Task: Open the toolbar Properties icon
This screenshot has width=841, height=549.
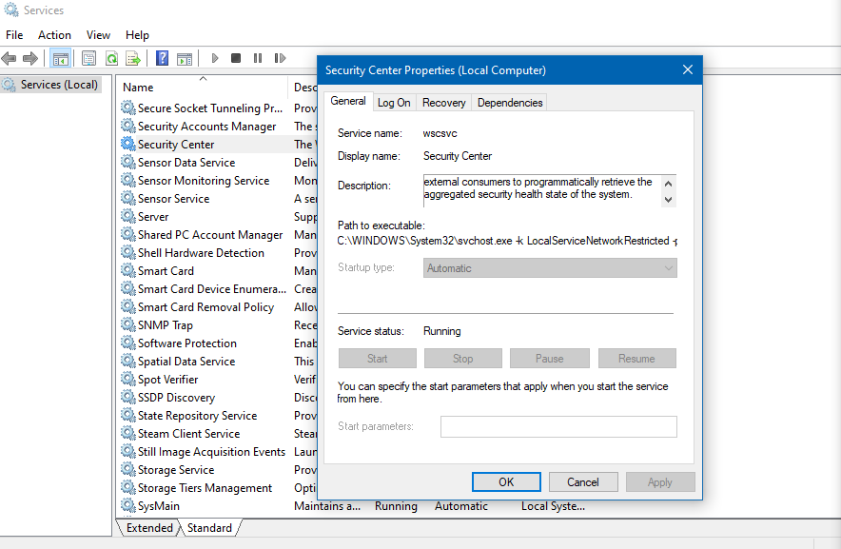Action: [89, 58]
